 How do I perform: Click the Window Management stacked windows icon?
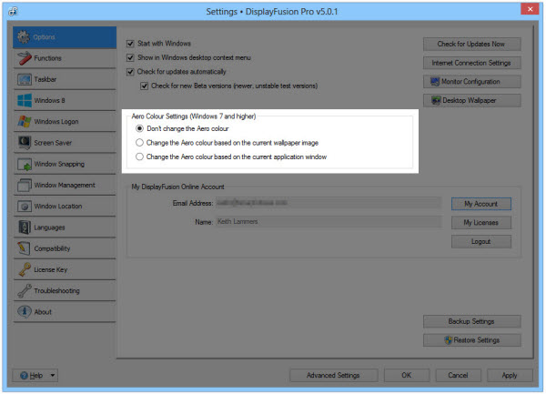pyautogui.click(x=25, y=185)
